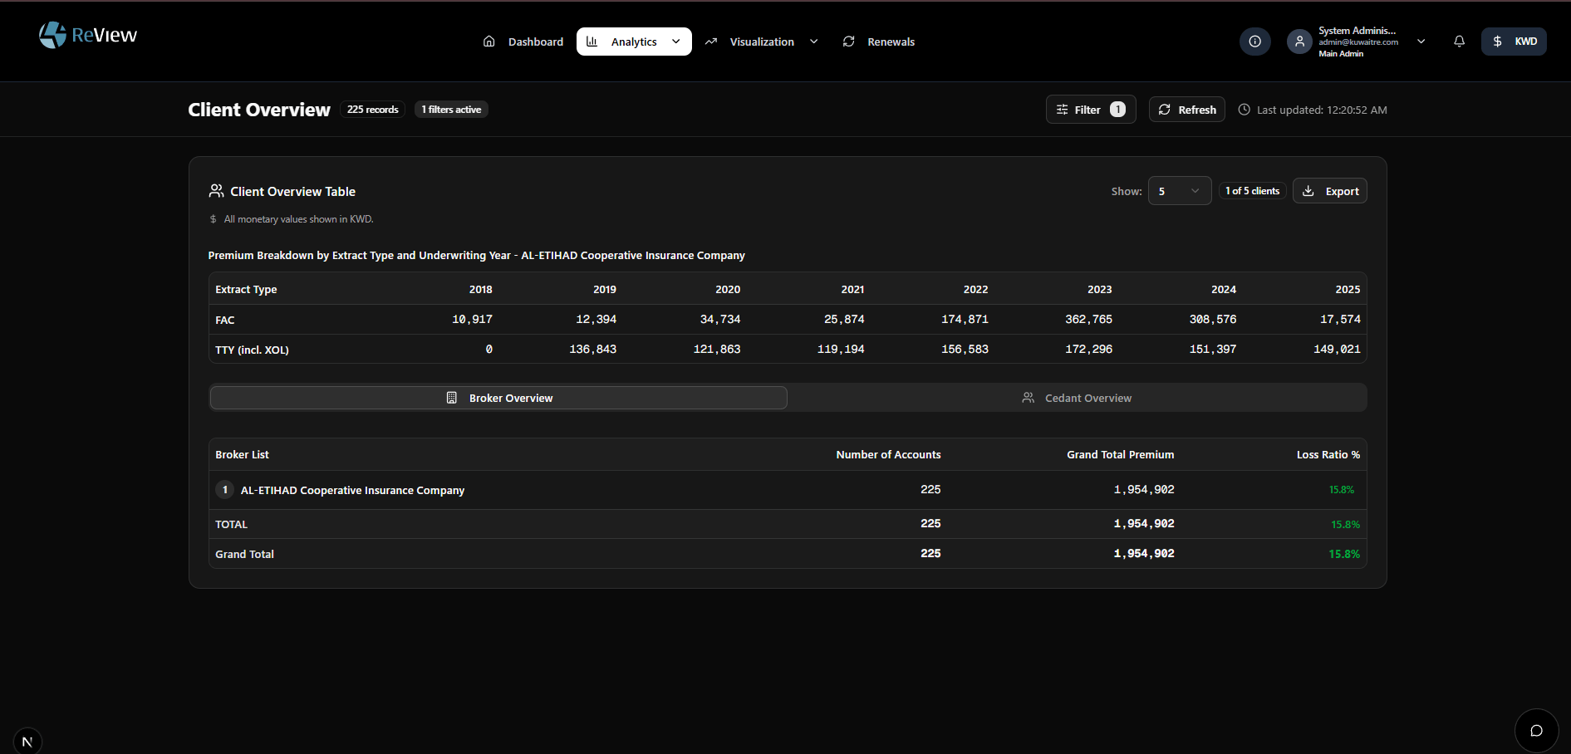Image resolution: width=1571 pixels, height=754 pixels.
Task: Open the Show records dropdown
Action: [x=1179, y=190]
